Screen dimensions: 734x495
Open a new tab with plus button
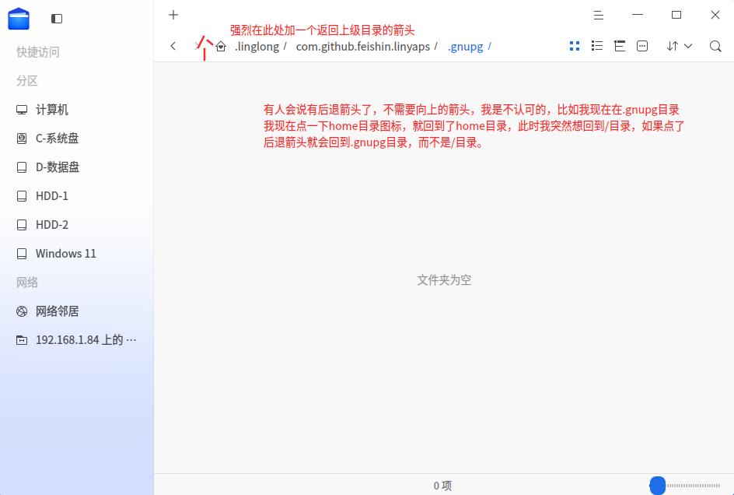(173, 15)
